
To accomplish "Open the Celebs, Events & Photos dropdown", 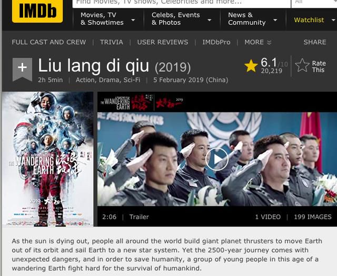I will click(182, 19).
